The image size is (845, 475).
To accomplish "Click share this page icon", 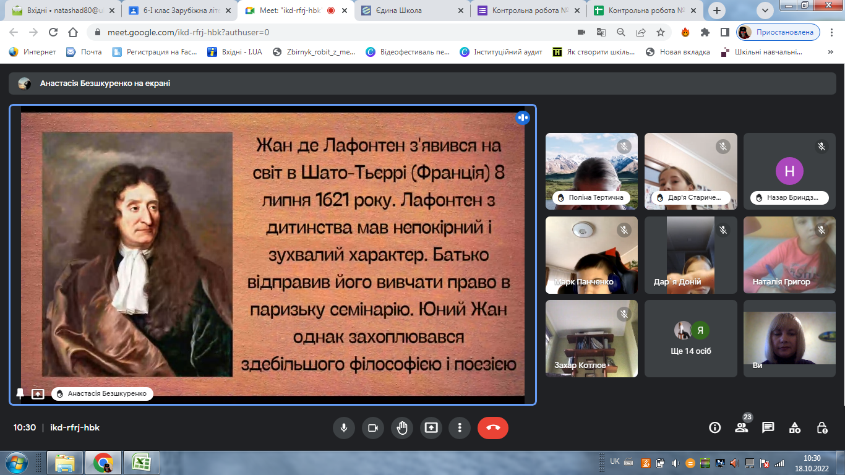I will click(641, 32).
